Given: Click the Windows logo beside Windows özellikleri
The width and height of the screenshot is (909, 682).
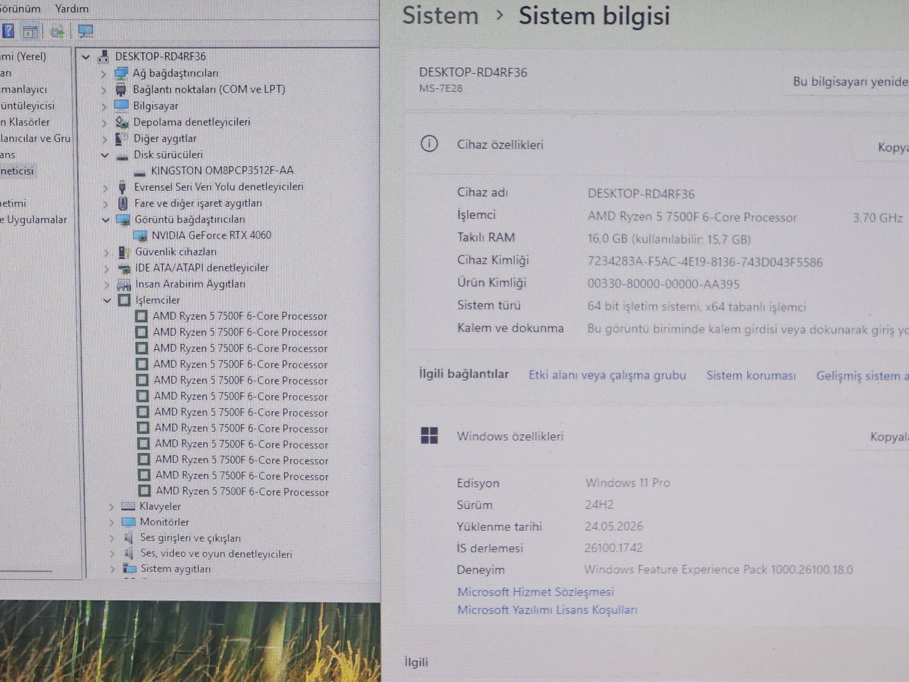Looking at the screenshot, I should pos(430,436).
